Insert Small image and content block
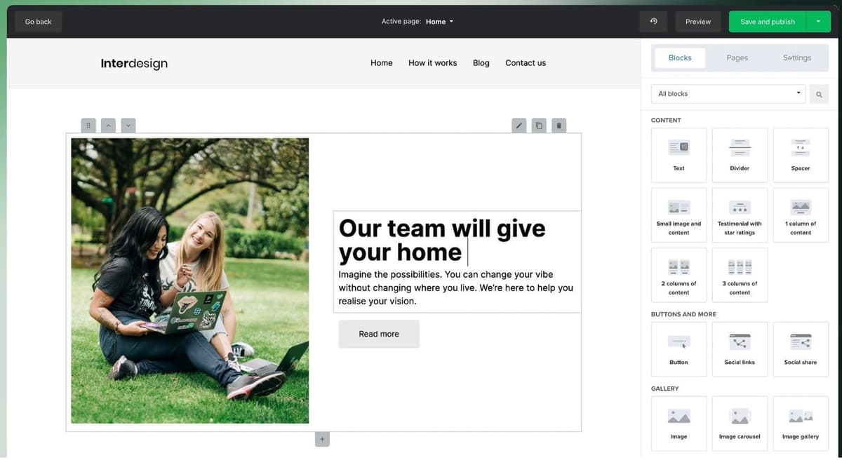The image size is (842, 460). (x=679, y=215)
